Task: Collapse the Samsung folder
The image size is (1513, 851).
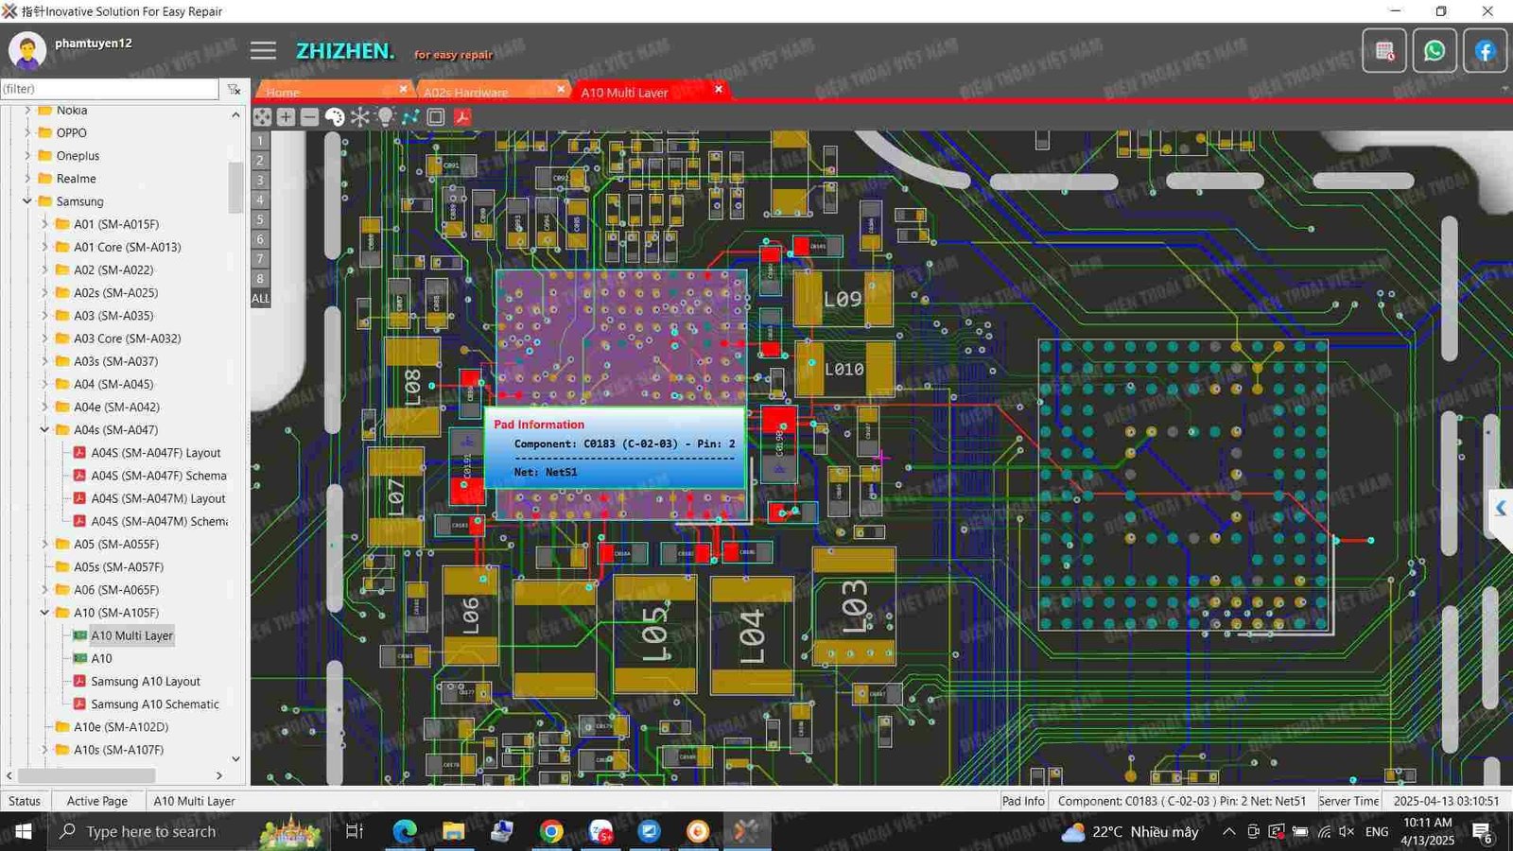Action: point(27,201)
